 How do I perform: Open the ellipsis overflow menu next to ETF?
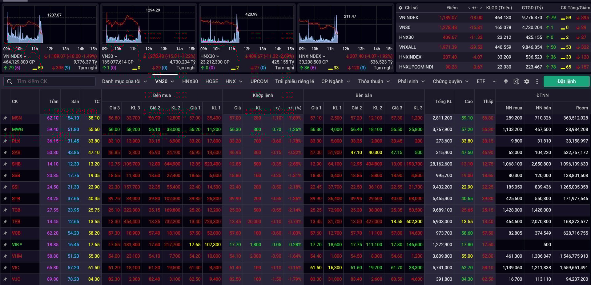[495, 81]
